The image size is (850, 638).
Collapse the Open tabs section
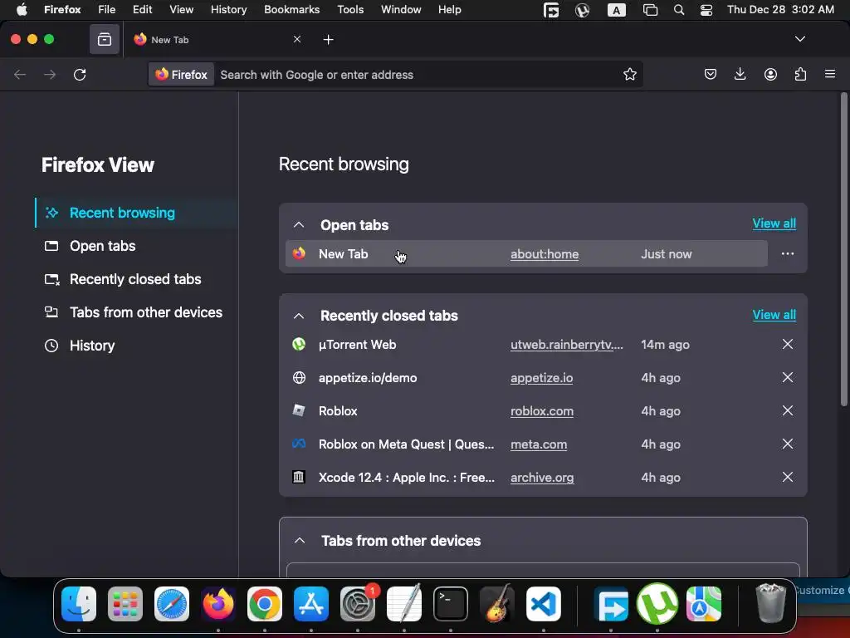(x=299, y=224)
